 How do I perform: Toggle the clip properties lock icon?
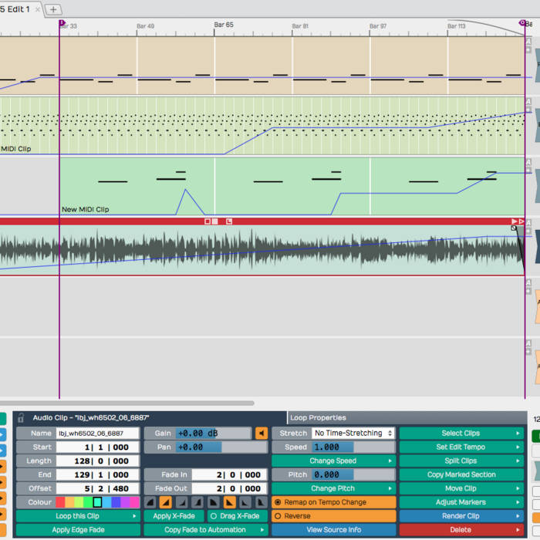tap(22, 417)
